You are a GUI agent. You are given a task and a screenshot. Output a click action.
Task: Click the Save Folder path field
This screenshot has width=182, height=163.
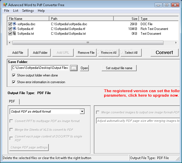point(40,68)
